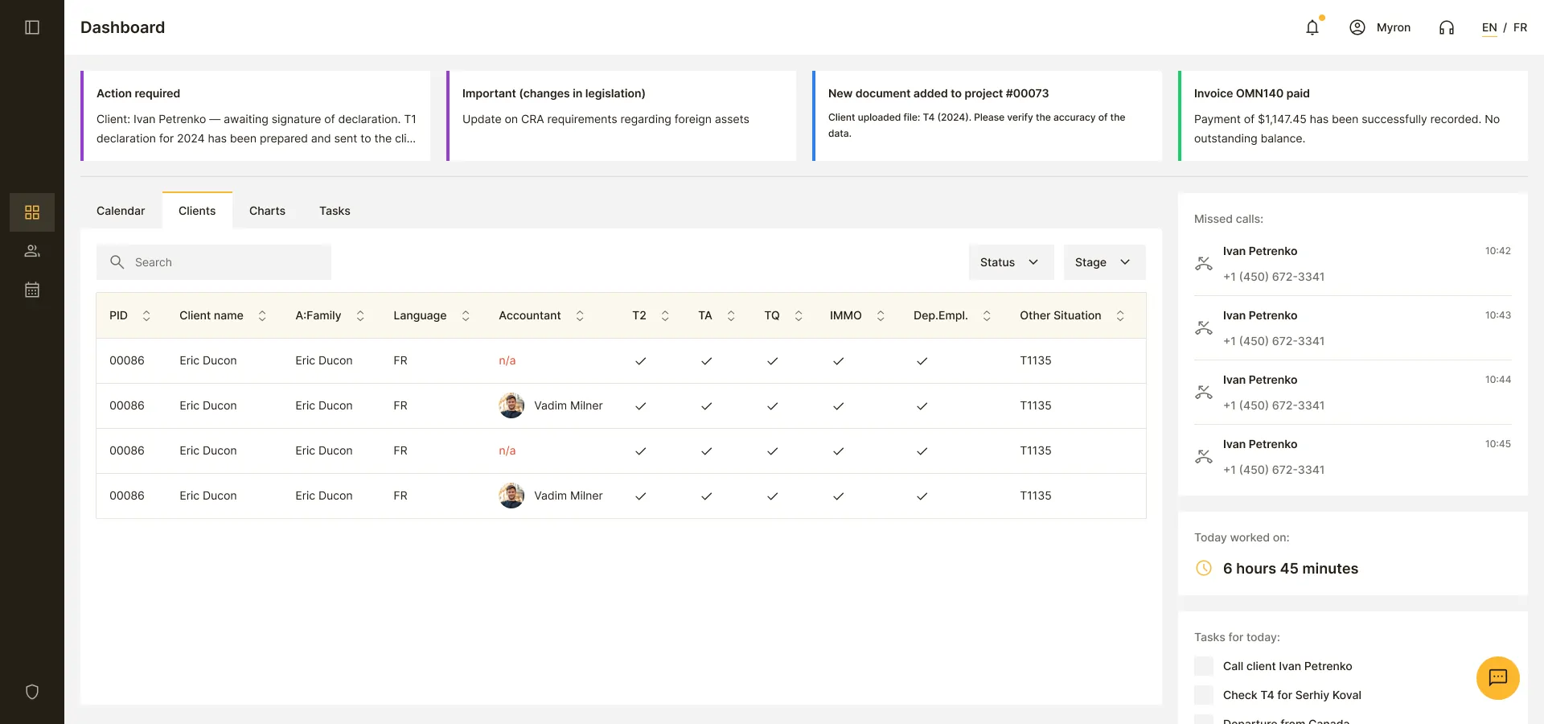Click missed call icon for 10:43 call

point(1204,328)
